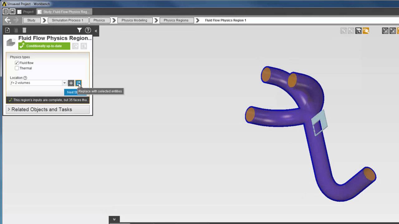Click the chevron after Physics breadcrumb
399x224 pixels.
[114, 20]
